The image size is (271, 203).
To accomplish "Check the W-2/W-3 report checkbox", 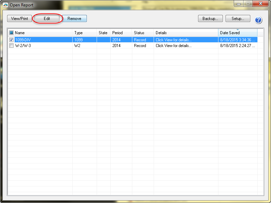I will pos(11,46).
